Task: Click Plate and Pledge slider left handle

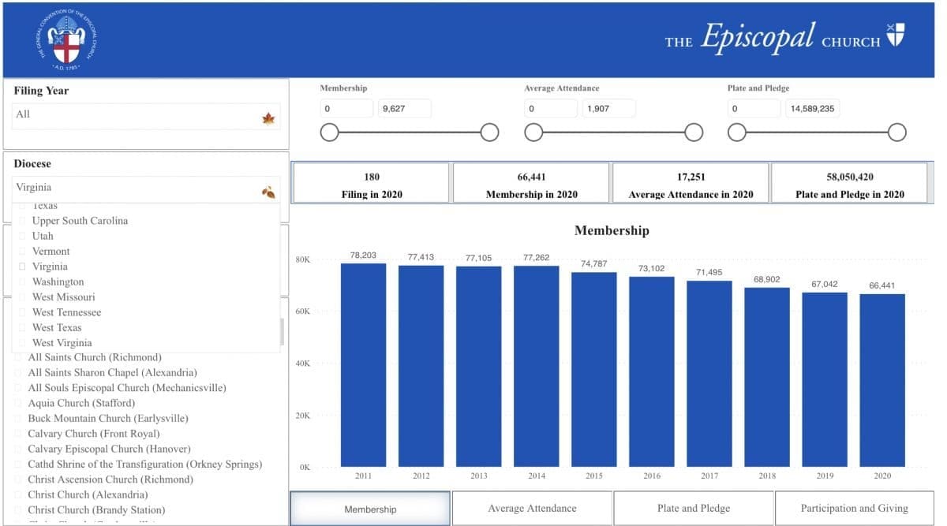Action: click(737, 132)
